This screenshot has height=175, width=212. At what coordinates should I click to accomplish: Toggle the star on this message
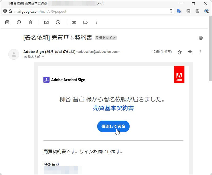coord(179,52)
